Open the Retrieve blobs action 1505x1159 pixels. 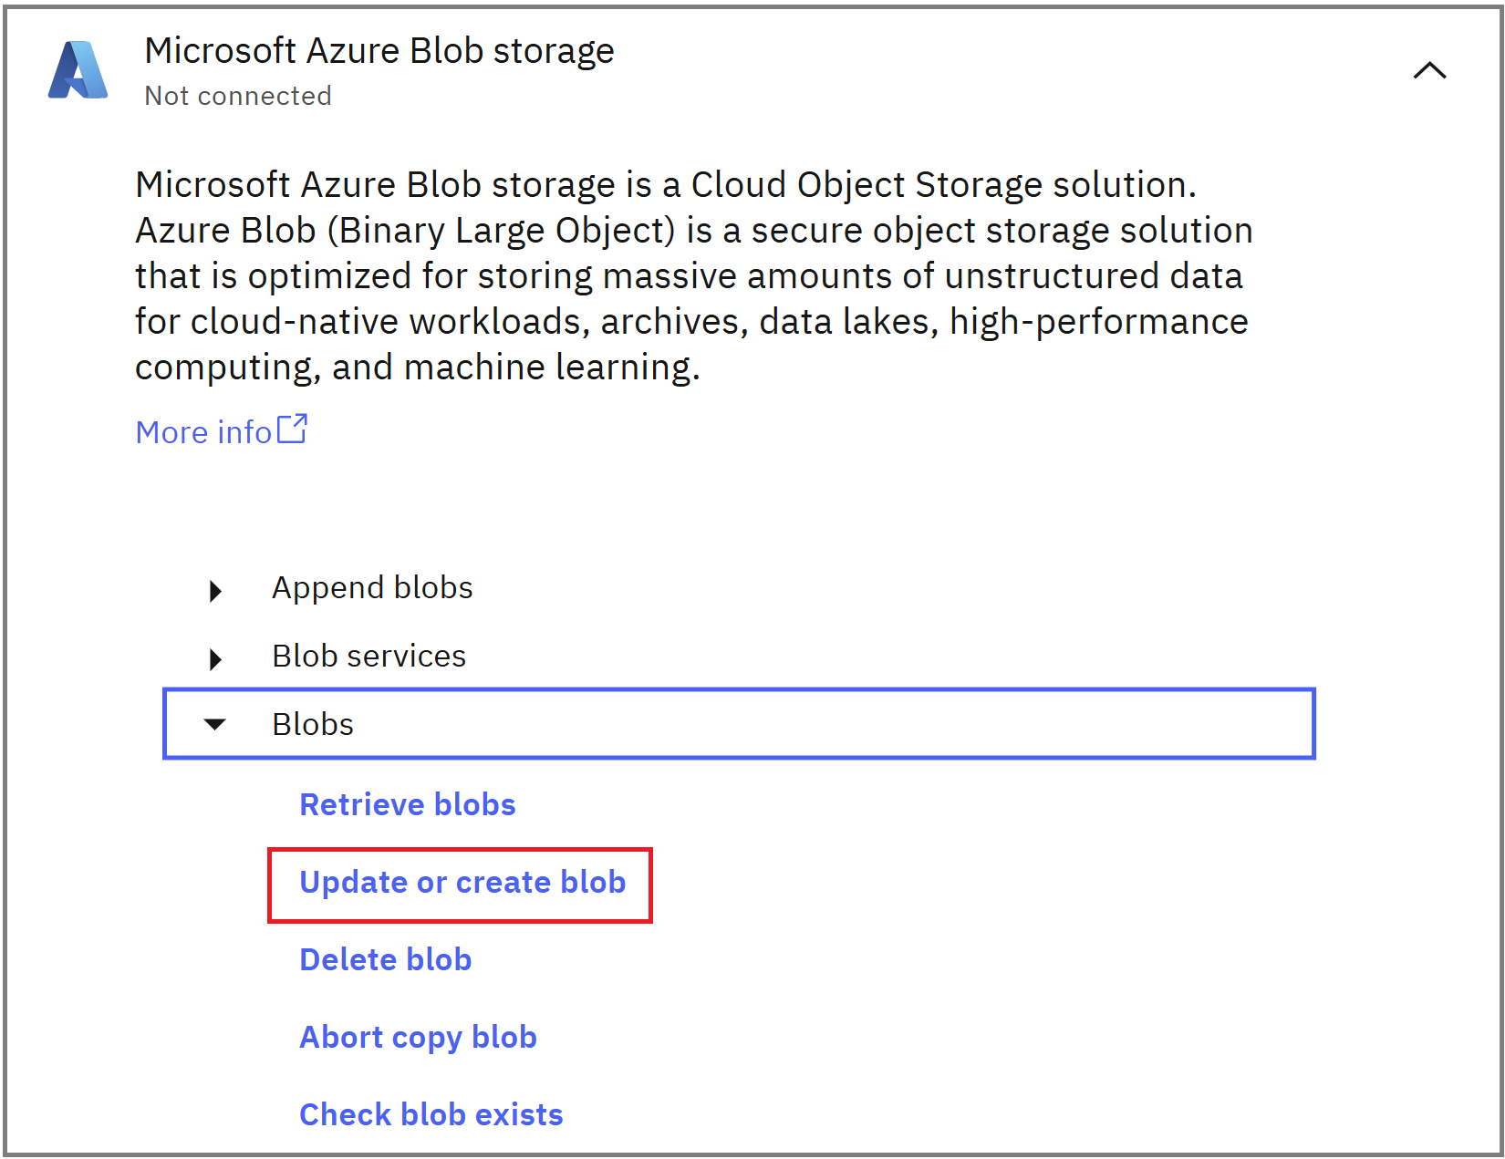click(x=408, y=804)
